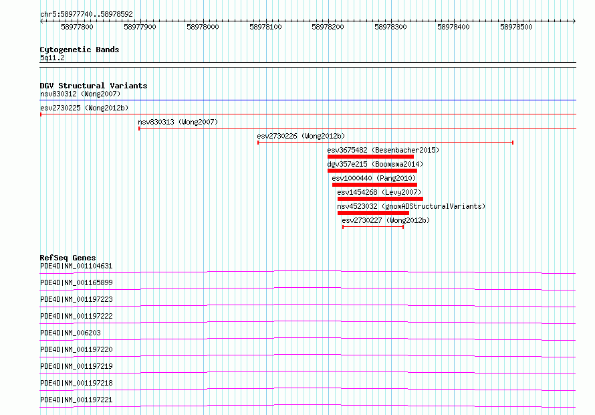Viewport: 595px width, 415px height.
Task: Click the 58977800 ruler coordinate
Action: click(x=77, y=27)
